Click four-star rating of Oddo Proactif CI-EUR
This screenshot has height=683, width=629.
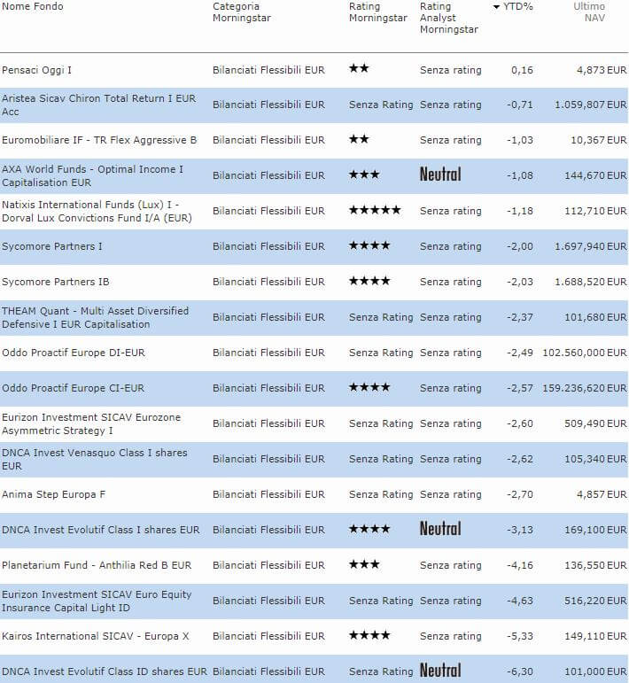click(369, 387)
